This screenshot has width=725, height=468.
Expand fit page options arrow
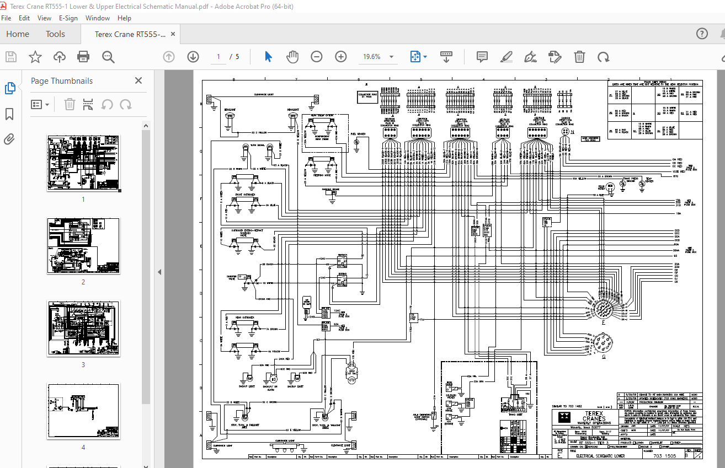click(425, 57)
